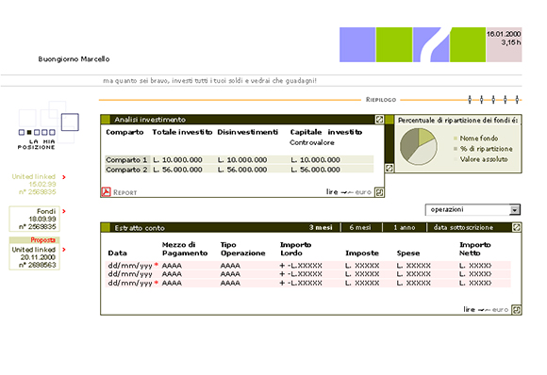547x375 pixels.
Task: Open the Fondi n° 2569835 link
Action: [35, 219]
